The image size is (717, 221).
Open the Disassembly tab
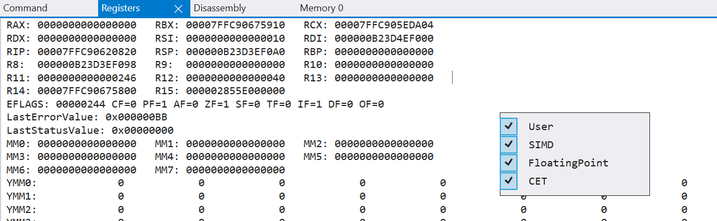coord(220,8)
